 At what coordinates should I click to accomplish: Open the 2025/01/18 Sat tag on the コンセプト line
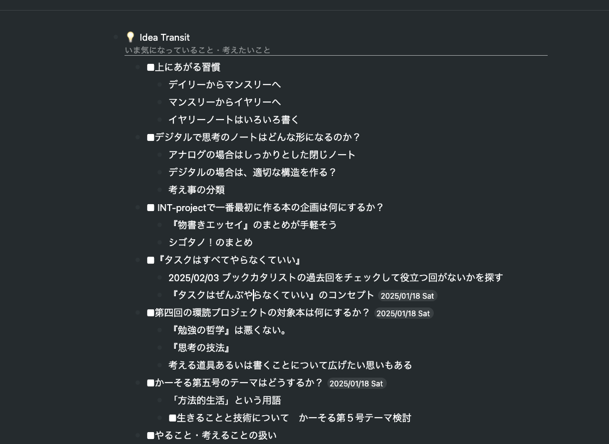(x=407, y=296)
